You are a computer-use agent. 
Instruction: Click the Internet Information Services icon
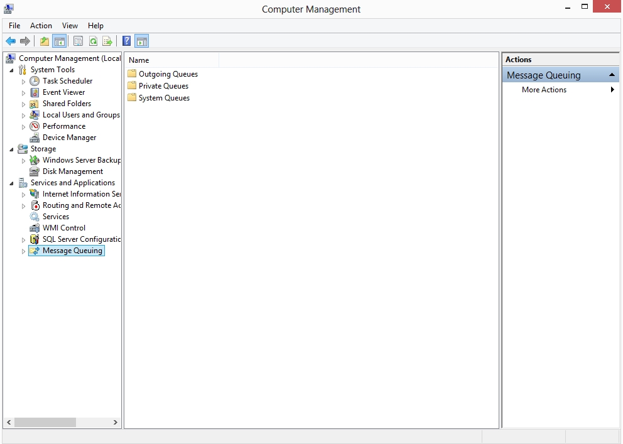click(35, 194)
